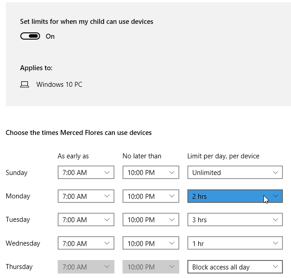Open Wednesday's No later than dropdown
This screenshot has width=291, height=278.
pos(150,243)
